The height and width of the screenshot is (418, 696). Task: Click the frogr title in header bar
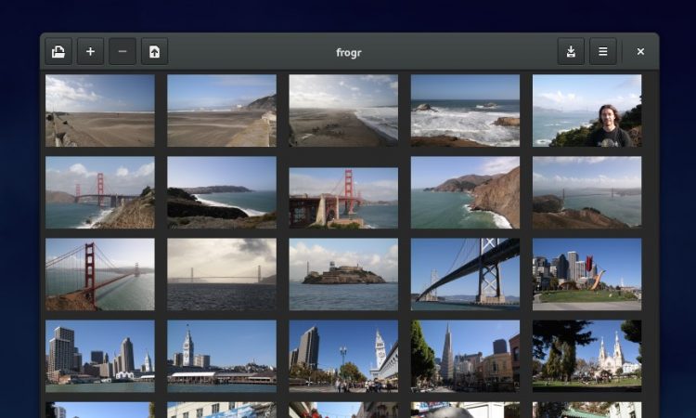click(x=349, y=52)
